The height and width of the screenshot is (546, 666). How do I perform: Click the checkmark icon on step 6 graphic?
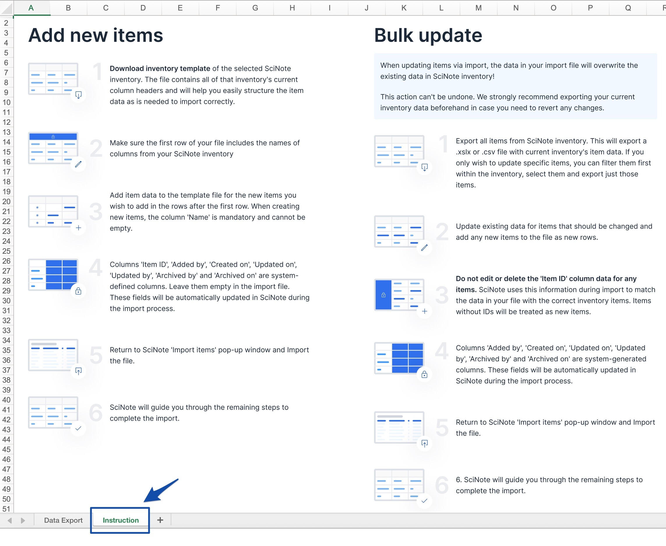pyautogui.click(x=78, y=428)
